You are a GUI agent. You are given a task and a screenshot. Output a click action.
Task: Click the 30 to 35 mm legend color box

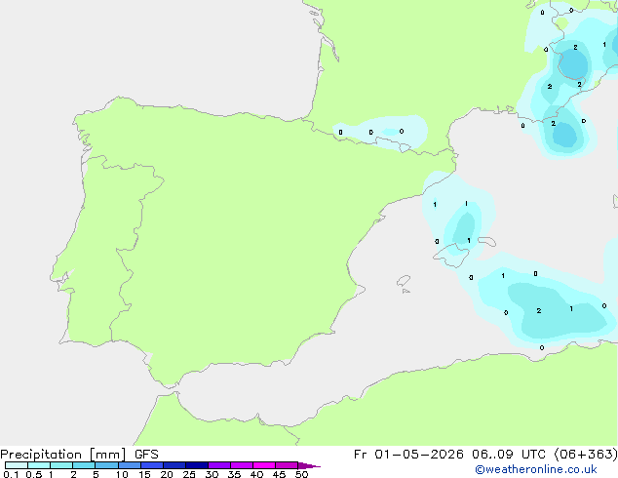click(x=219, y=465)
